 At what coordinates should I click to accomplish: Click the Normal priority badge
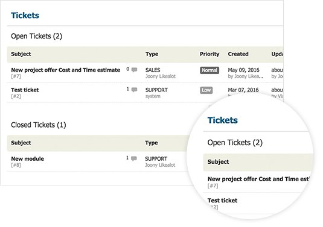209,70
